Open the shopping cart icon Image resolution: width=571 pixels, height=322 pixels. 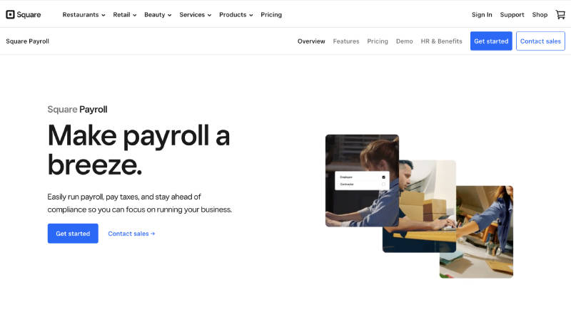click(x=560, y=14)
